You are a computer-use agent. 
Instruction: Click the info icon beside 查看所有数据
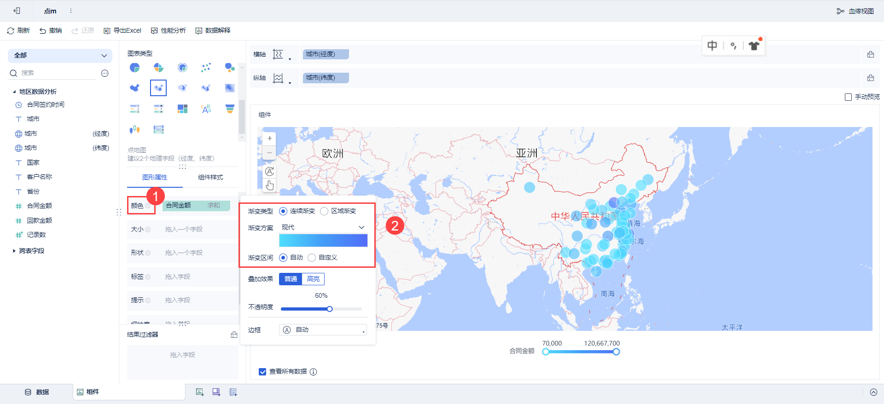(x=314, y=372)
